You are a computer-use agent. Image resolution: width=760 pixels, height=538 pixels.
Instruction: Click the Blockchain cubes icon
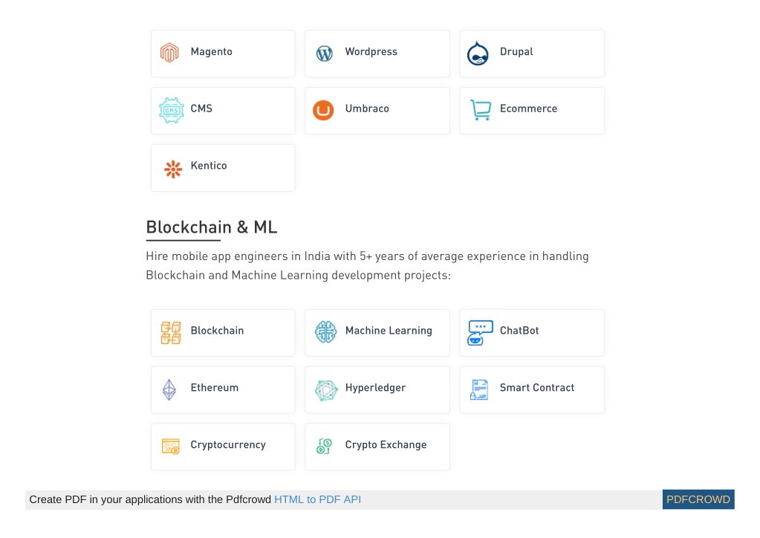[171, 333]
